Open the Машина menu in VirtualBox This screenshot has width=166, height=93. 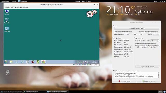7,7
